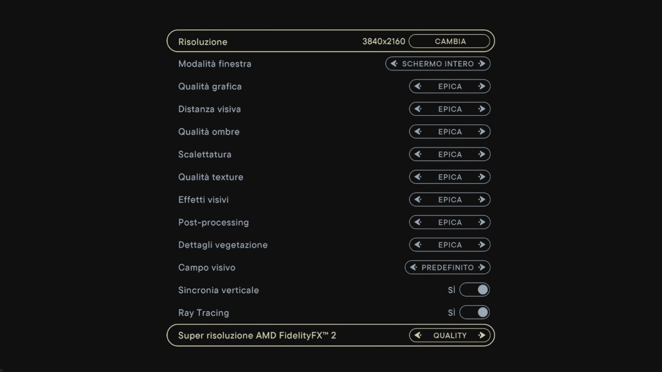Click the PREDEFINITO value for Campo visivo
662x372 pixels.
tap(447, 268)
